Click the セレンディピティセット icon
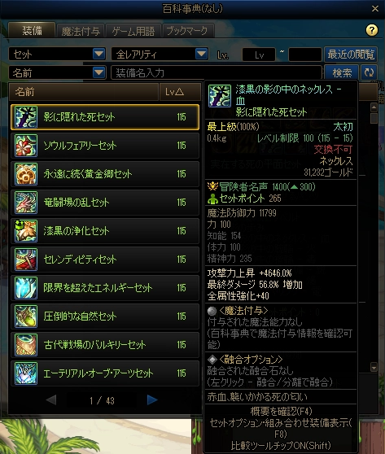385x454 pixels. tap(26, 260)
